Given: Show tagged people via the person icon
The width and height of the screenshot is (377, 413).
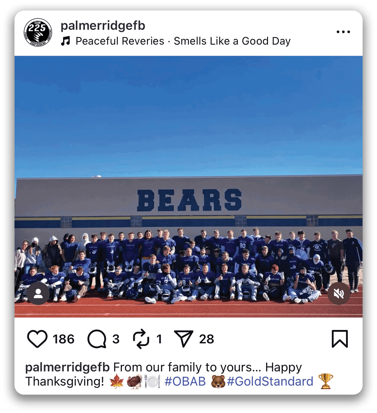Looking at the screenshot, I should coord(38,293).
